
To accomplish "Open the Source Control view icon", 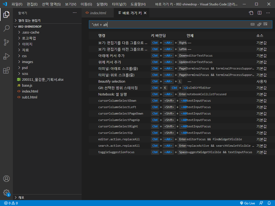I will tap(6, 42).
